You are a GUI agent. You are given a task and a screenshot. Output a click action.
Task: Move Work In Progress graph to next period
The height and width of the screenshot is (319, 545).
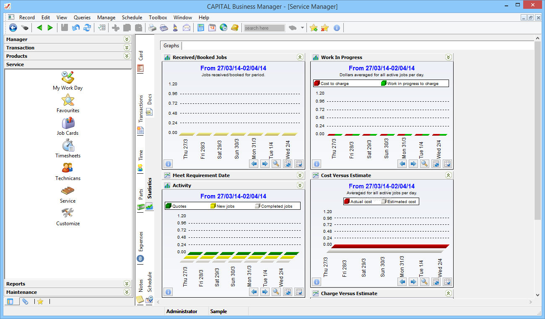(413, 164)
